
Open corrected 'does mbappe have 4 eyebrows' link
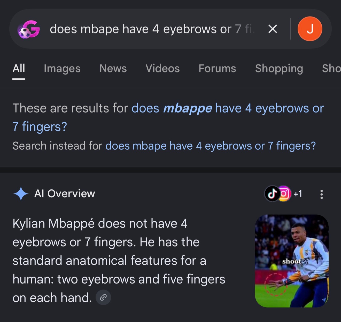pos(168,117)
